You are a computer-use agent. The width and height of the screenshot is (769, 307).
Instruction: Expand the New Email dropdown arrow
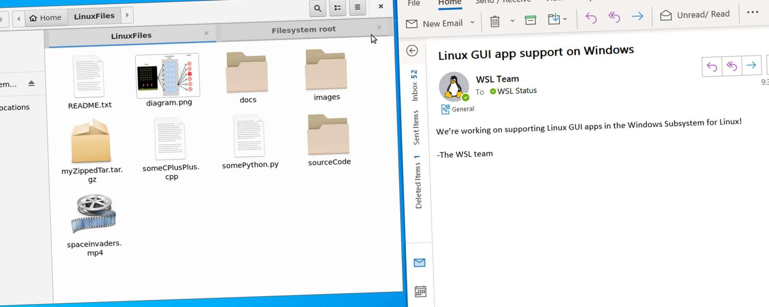coord(472,22)
